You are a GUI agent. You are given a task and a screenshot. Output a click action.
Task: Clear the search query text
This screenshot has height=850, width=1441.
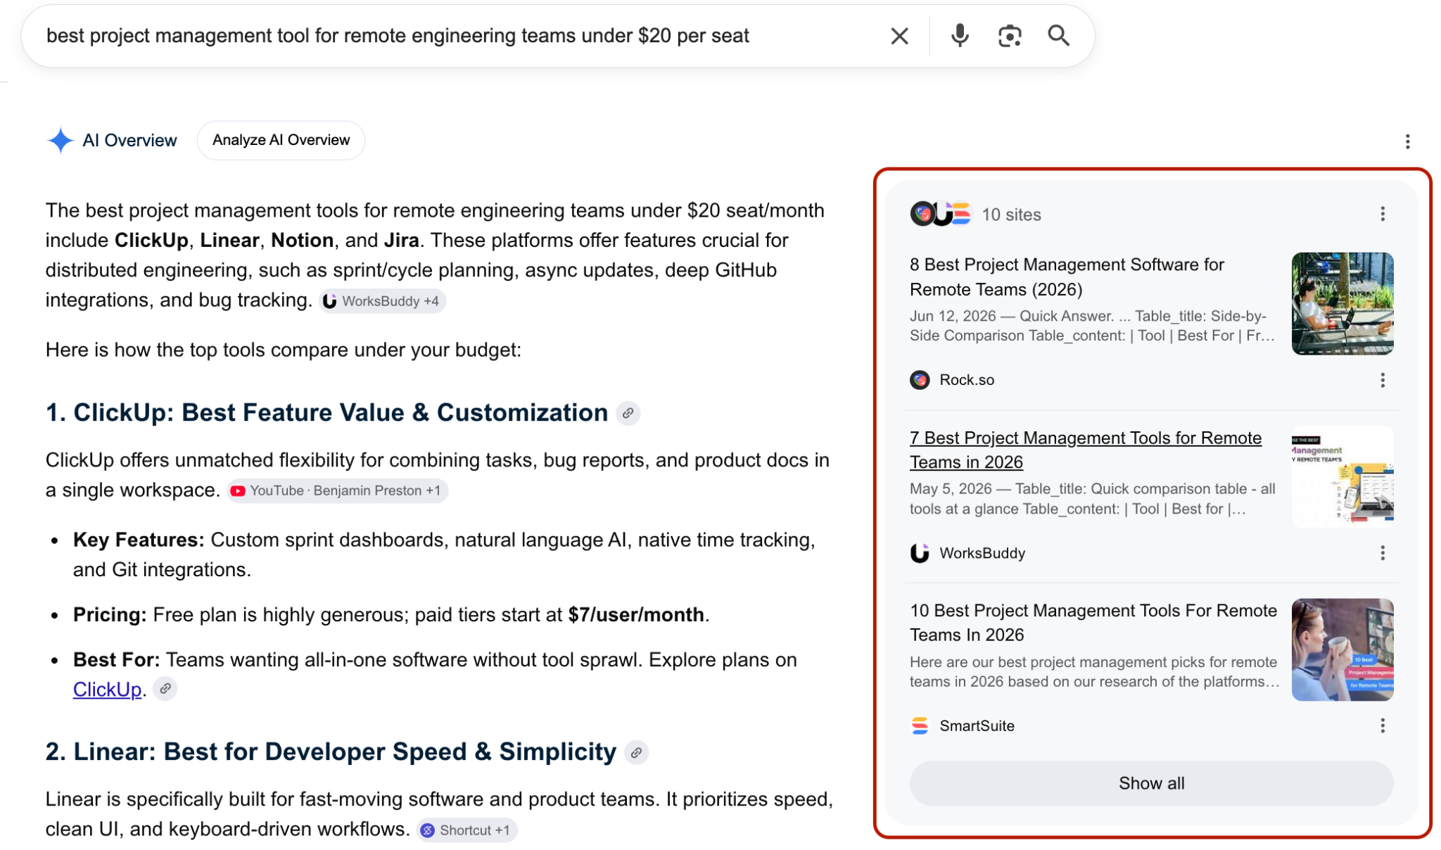pyautogui.click(x=899, y=36)
